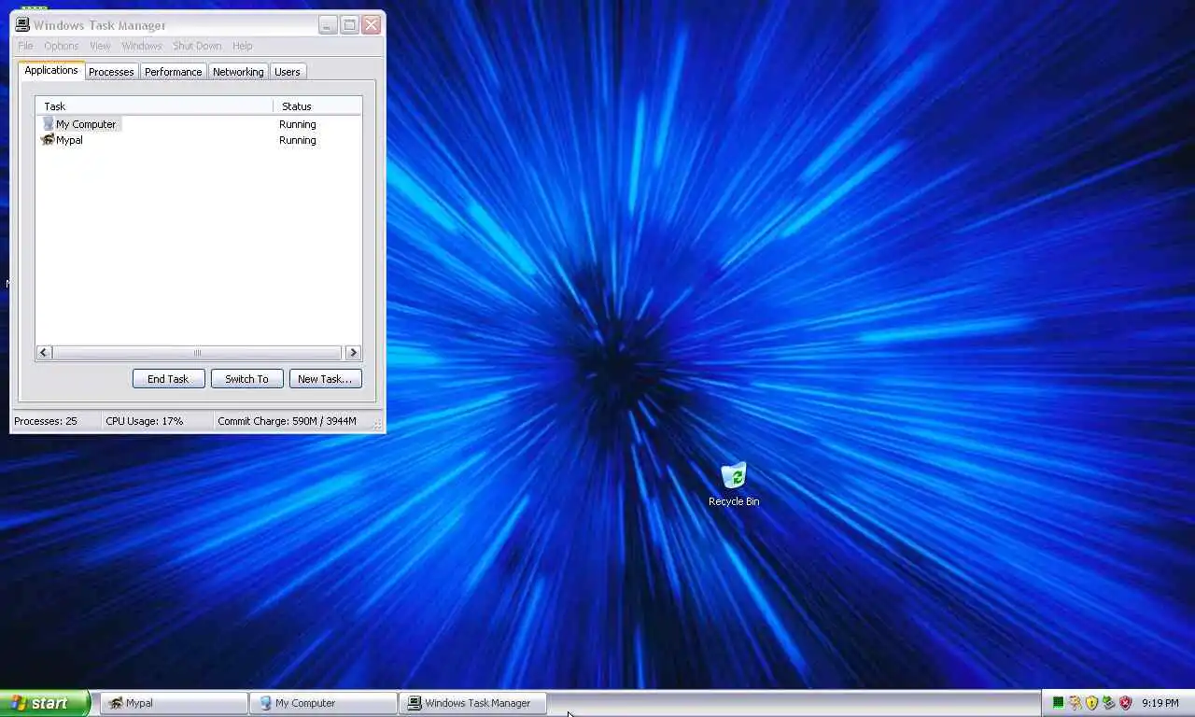
Task: Open the View menu
Action: [100, 46]
